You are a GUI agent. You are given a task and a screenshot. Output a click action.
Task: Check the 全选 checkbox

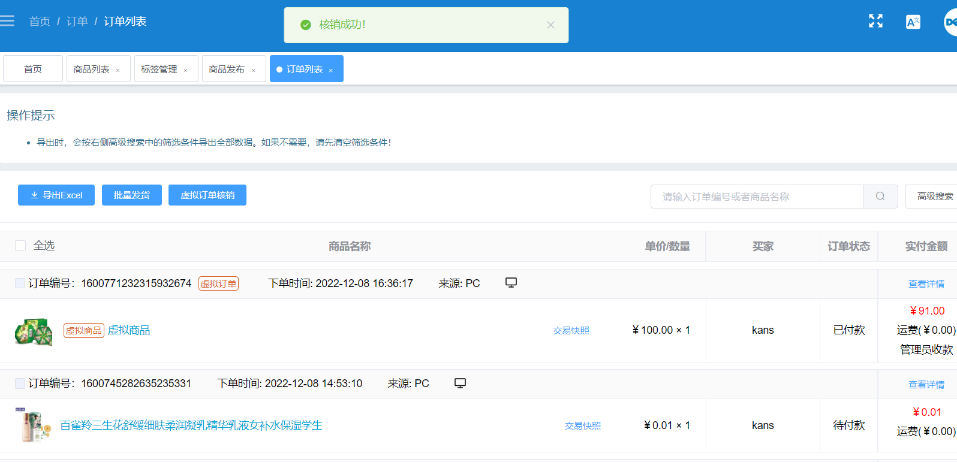pyautogui.click(x=20, y=246)
